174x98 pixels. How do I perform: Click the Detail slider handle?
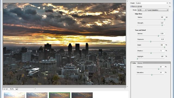coord(164,47)
